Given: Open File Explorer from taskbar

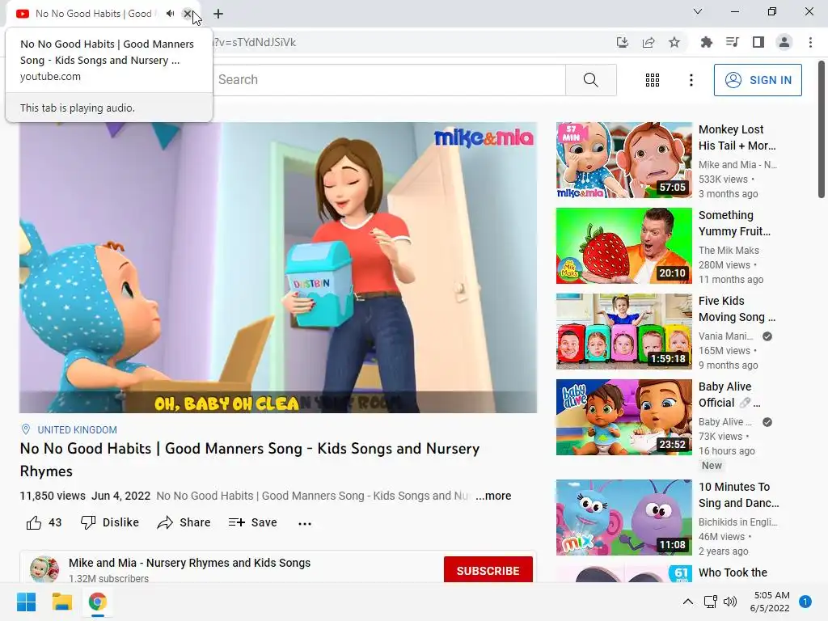Looking at the screenshot, I should point(61,602).
